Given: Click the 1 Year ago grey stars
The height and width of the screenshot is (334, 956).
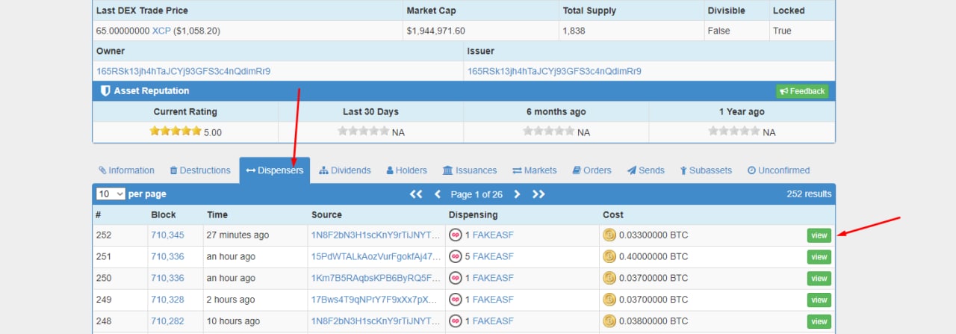Looking at the screenshot, I should 734,131.
